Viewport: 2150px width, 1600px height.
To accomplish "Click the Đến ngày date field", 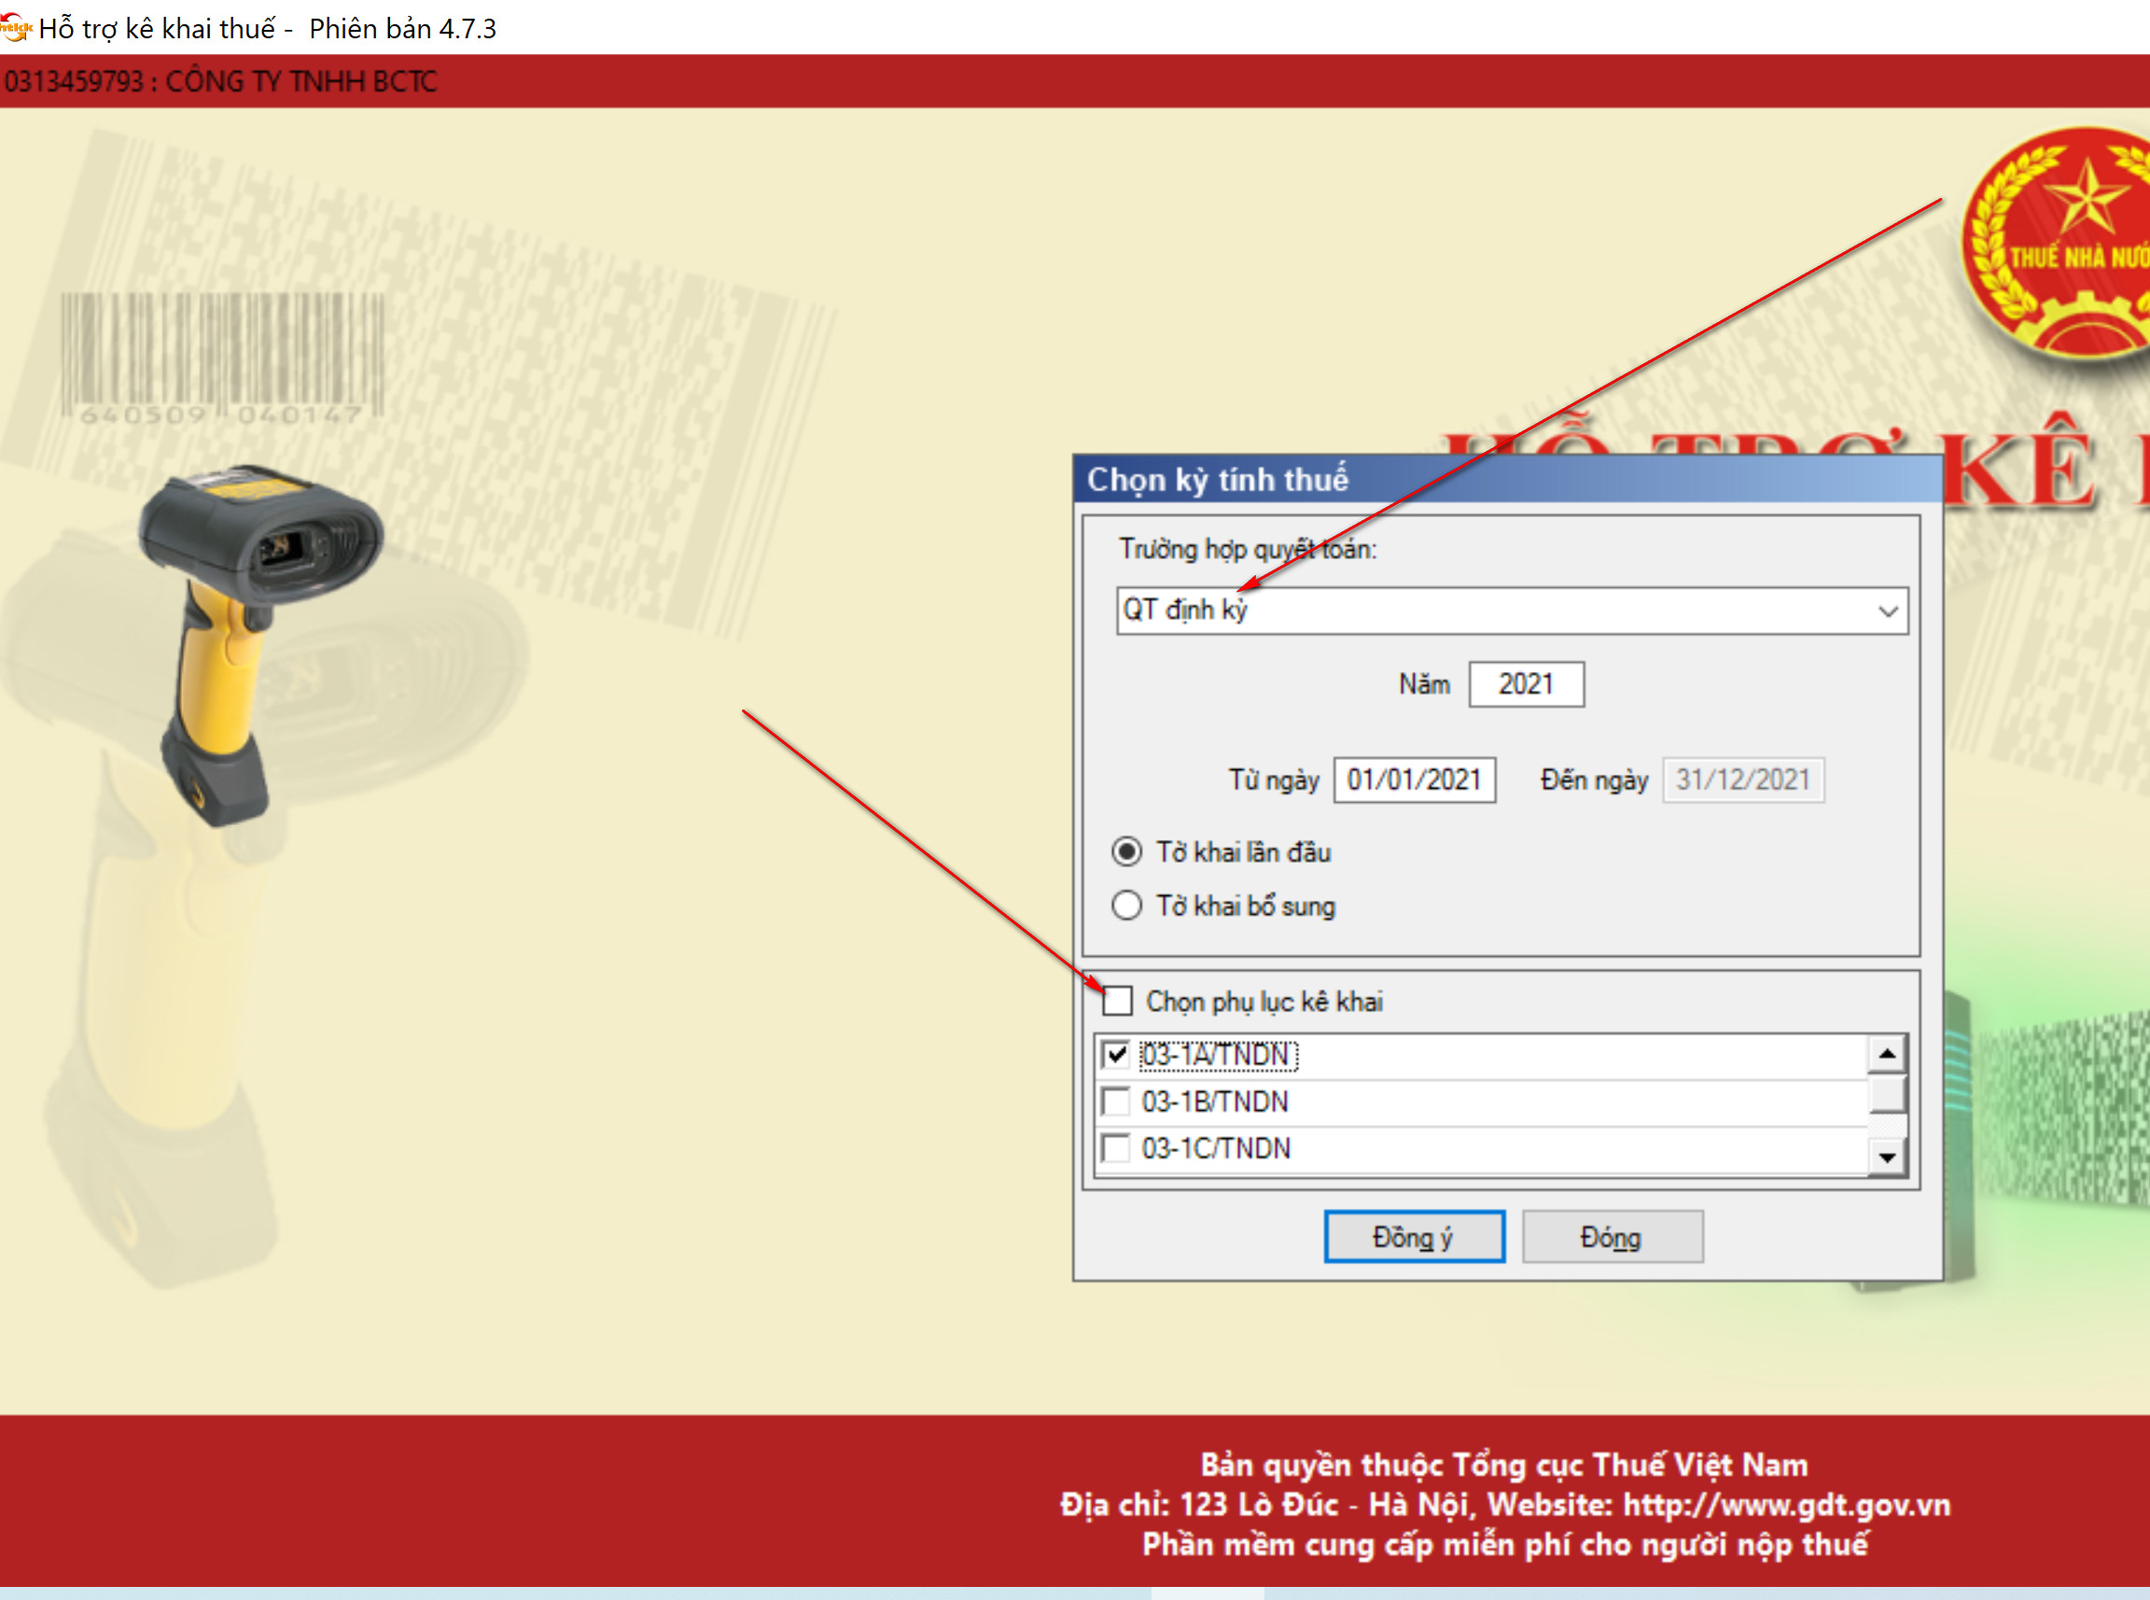I will click(x=1742, y=780).
